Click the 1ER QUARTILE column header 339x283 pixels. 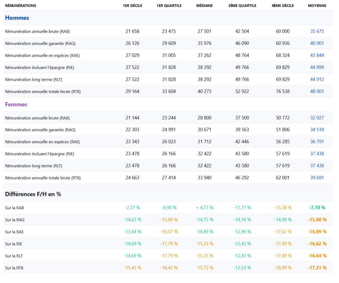point(169,6)
